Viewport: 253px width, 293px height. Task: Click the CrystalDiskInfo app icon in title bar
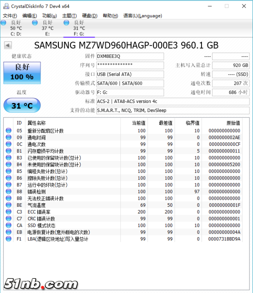[x=5, y=6]
